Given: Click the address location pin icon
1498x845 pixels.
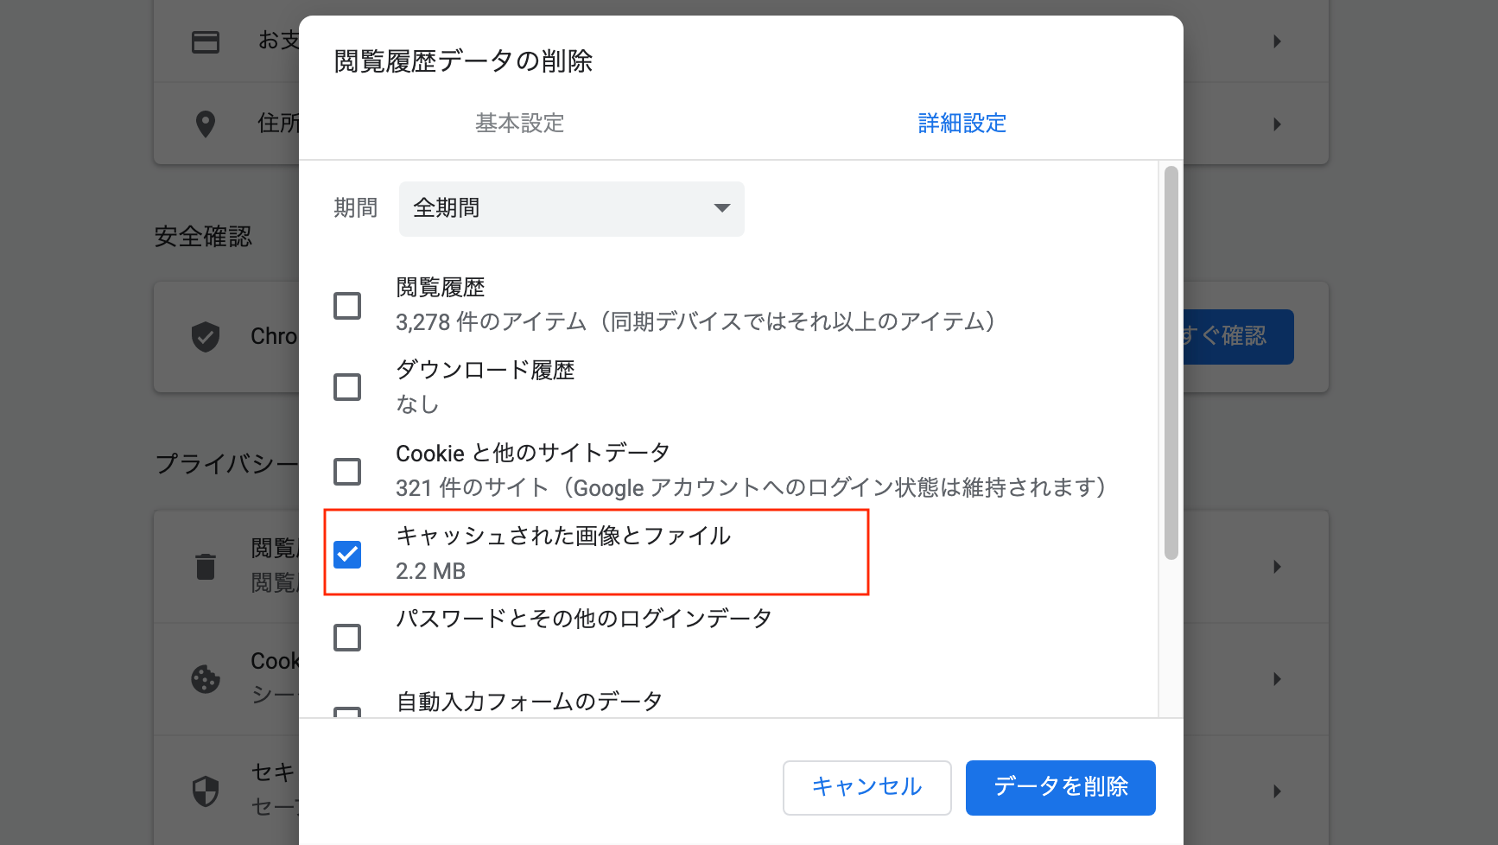Looking at the screenshot, I should [x=206, y=124].
